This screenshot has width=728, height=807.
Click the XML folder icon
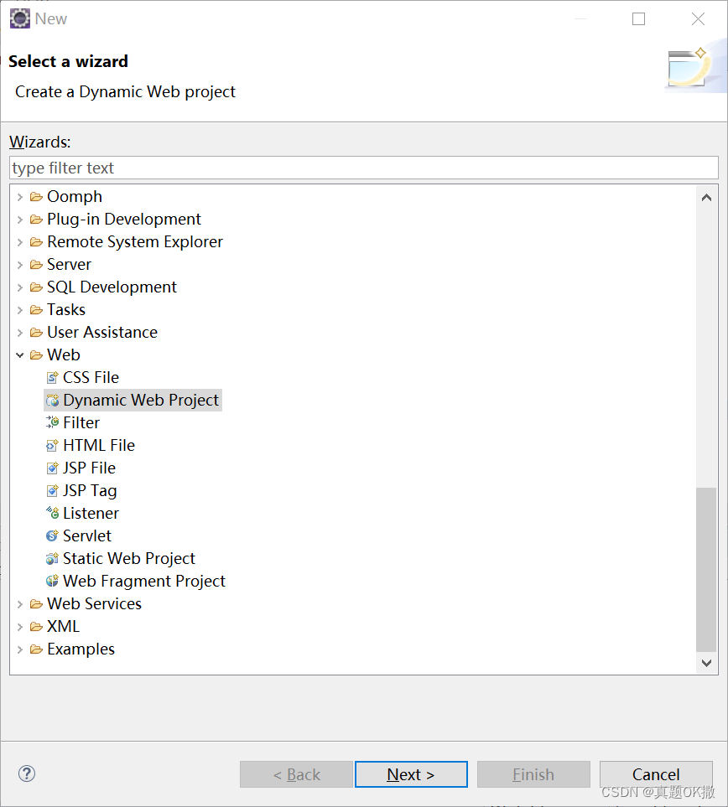(x=36, y=626)
